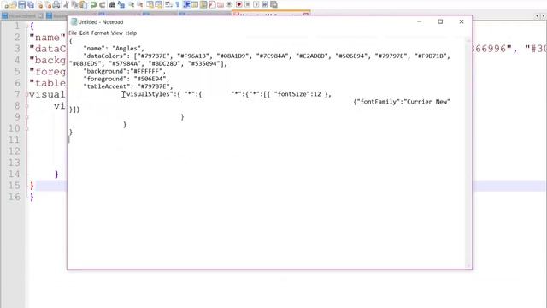This screenshot has height=308, width=547.
Task: Click the Paste clipboard icon in Notepad++ toolbar
Action: coord(83,4)
